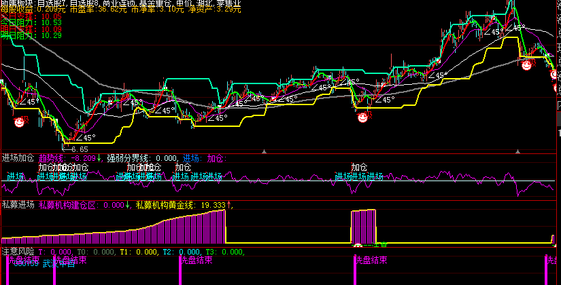Screen dimensions: 561x285
Task: Click the leftmost smiley buy-signal icon
Action: click(18, 123)
